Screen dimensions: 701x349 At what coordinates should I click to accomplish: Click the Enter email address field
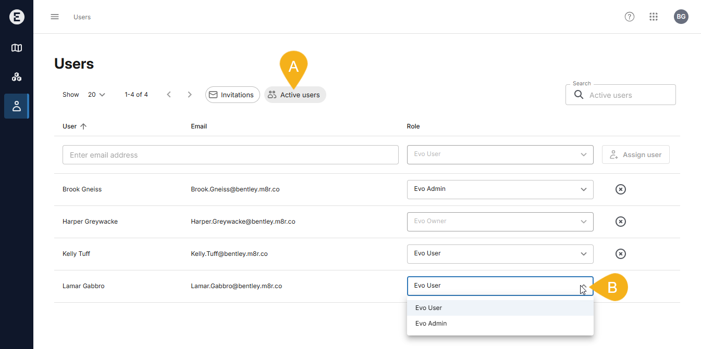230,155
